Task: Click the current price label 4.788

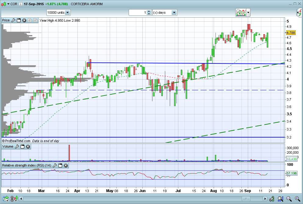Action: pos(291,33)
